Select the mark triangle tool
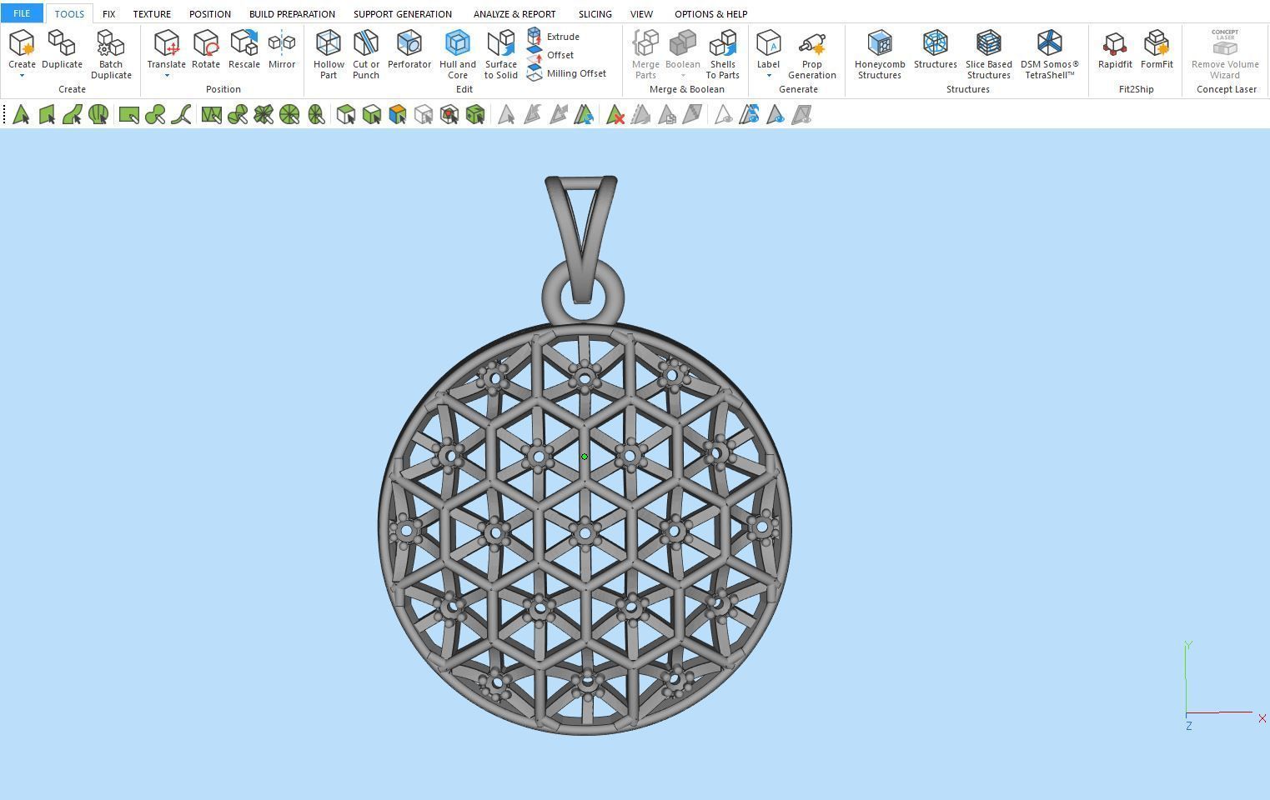Screen dimensions: 1270x800 (21, 115)
